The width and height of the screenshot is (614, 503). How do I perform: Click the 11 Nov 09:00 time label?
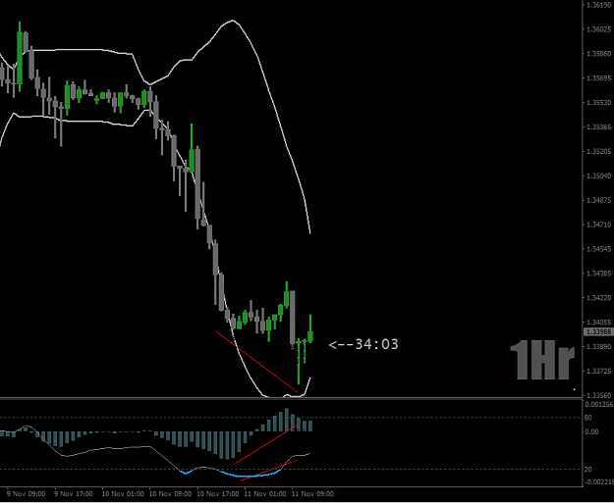[x=312, y=494]
